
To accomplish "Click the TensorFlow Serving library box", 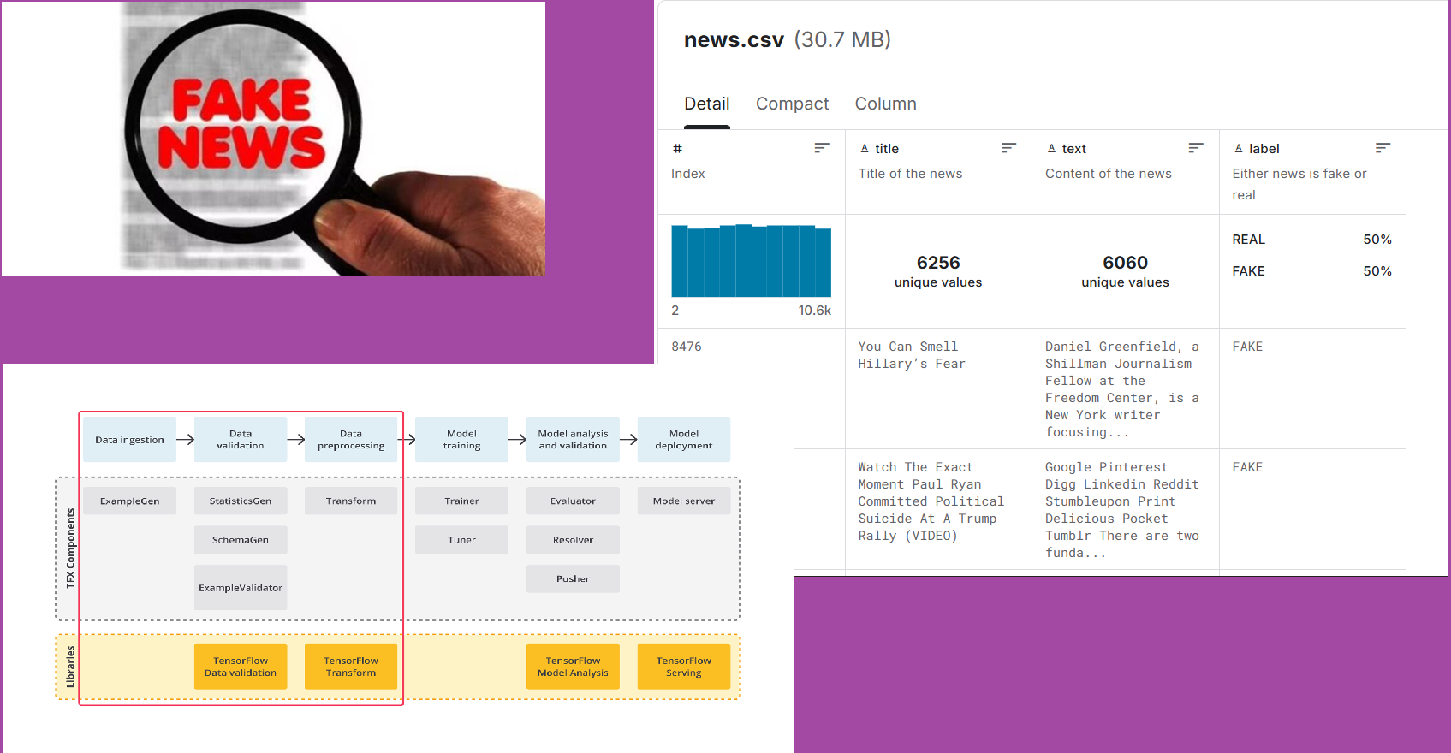I will pos(684,667).
